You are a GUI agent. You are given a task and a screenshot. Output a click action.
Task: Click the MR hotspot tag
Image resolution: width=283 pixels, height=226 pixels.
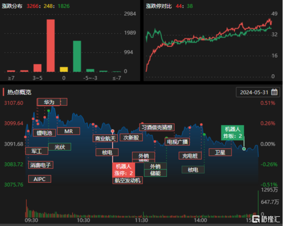[69, 131]
